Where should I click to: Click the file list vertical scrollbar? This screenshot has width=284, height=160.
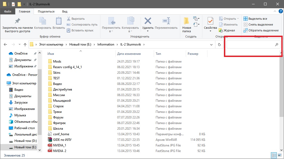282,85
